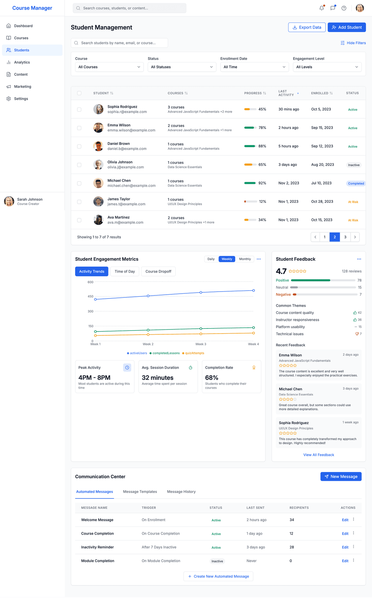Open the Analytics sidebar icon
Image resolution: width=372 pixels, height=598 pixels.
point(9,62)
